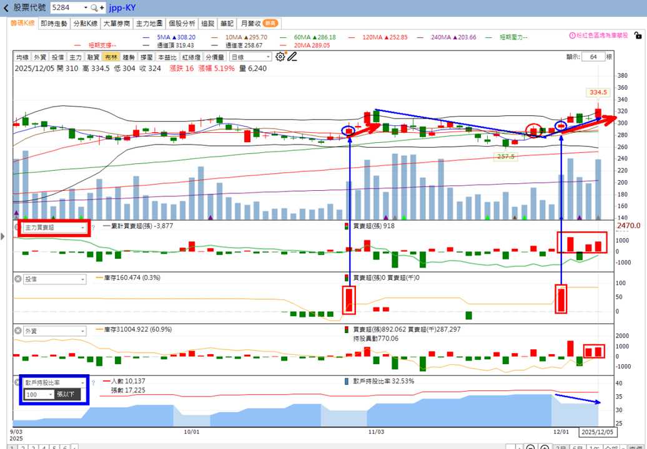Click the 120MA red line swatch
Viewport: 647px width, 449px height.
(351, 37)
